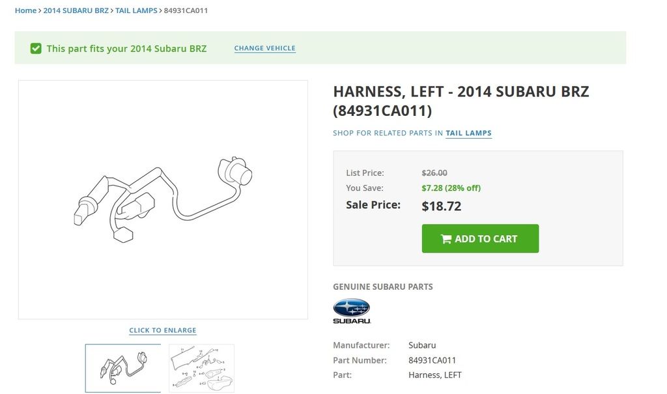This screenshot has height=394, width=667.
Task: Click the CHANGE VEHICLE link
Action: (x=264, y=48)
